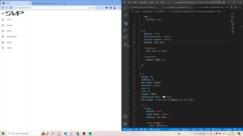This screenshot has height=136, width=243.
Task: Click Go Live in the status bar
Action: 216,129
